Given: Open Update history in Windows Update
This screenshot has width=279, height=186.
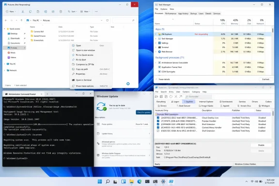Looking at the screenshot, I should [x=124, y=134].
